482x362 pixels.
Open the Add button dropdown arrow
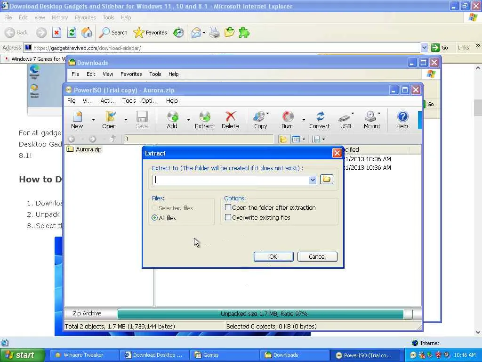tap(188, 120)
